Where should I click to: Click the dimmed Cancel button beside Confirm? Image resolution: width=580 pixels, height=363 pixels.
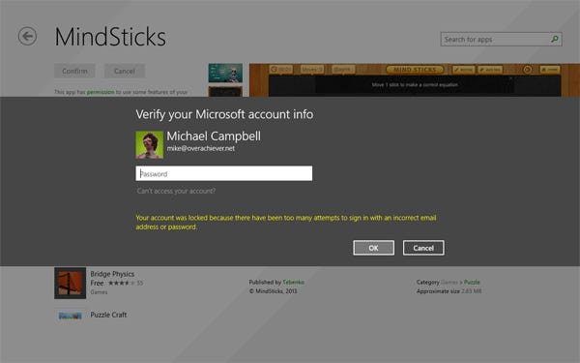[x=125, y=71]
